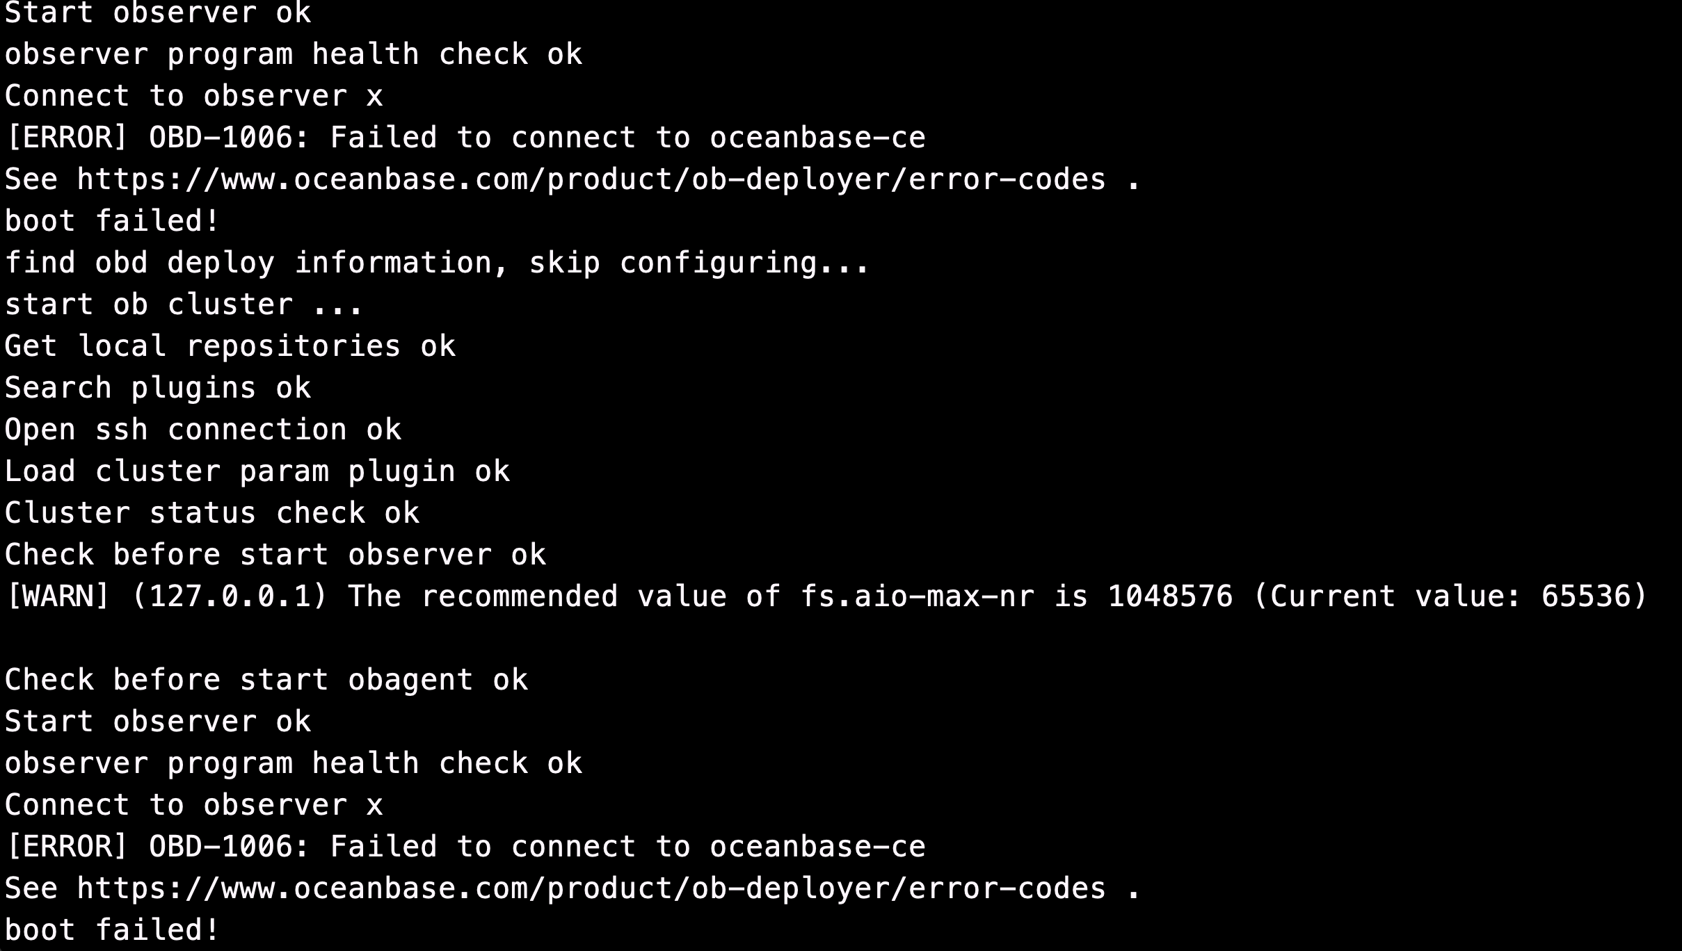This screenshot has height=951, width=1682.
Task: Click the second [ERROR] OBD-1006 line
Action: (465, 847)
